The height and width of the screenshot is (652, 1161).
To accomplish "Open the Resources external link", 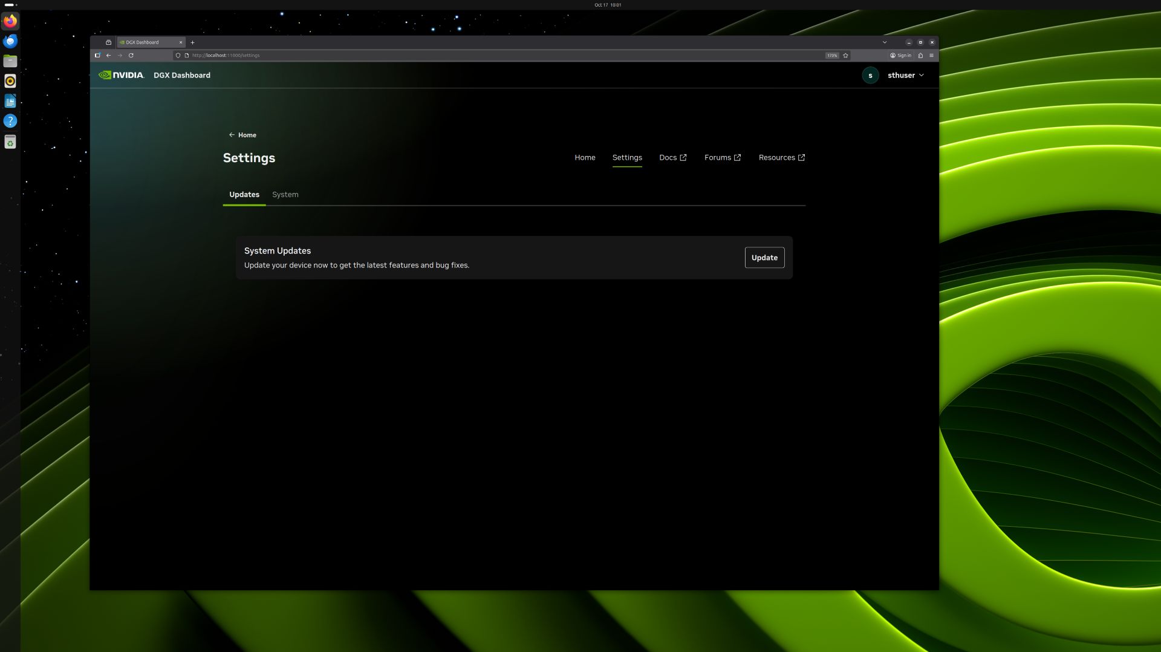I will (782, 157).
